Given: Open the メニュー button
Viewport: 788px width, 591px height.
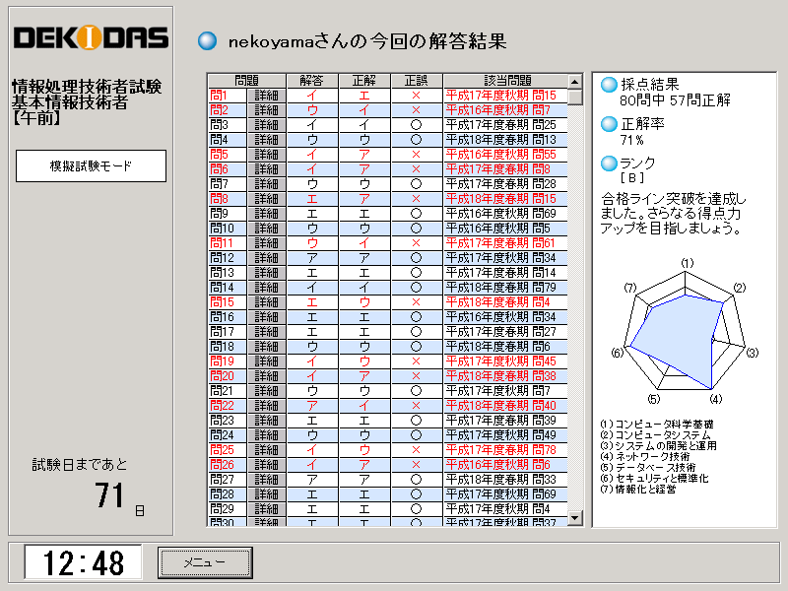Looking at the screenshot, I should [205, 562].
